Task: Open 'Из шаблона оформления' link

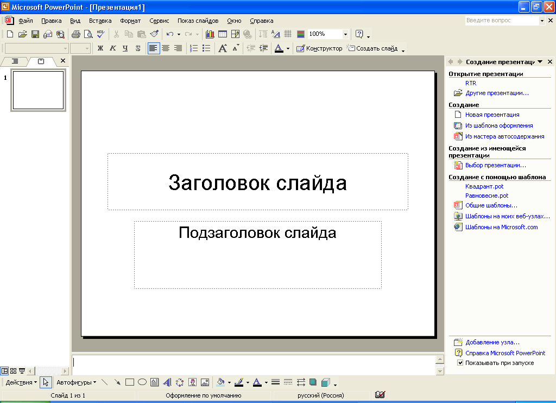Action: (x=499, y=125)
